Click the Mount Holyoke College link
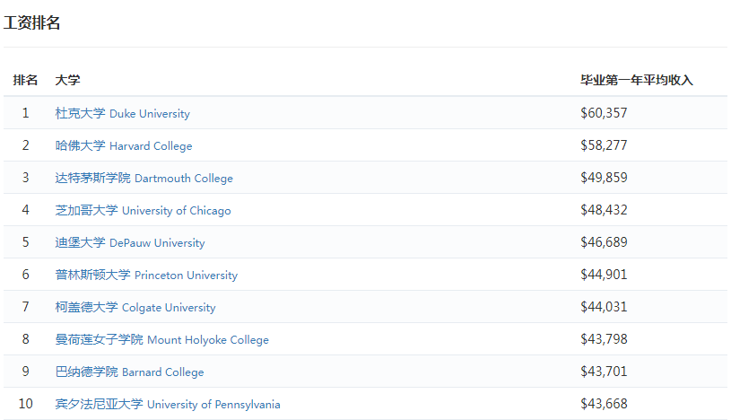 (161, 340)
